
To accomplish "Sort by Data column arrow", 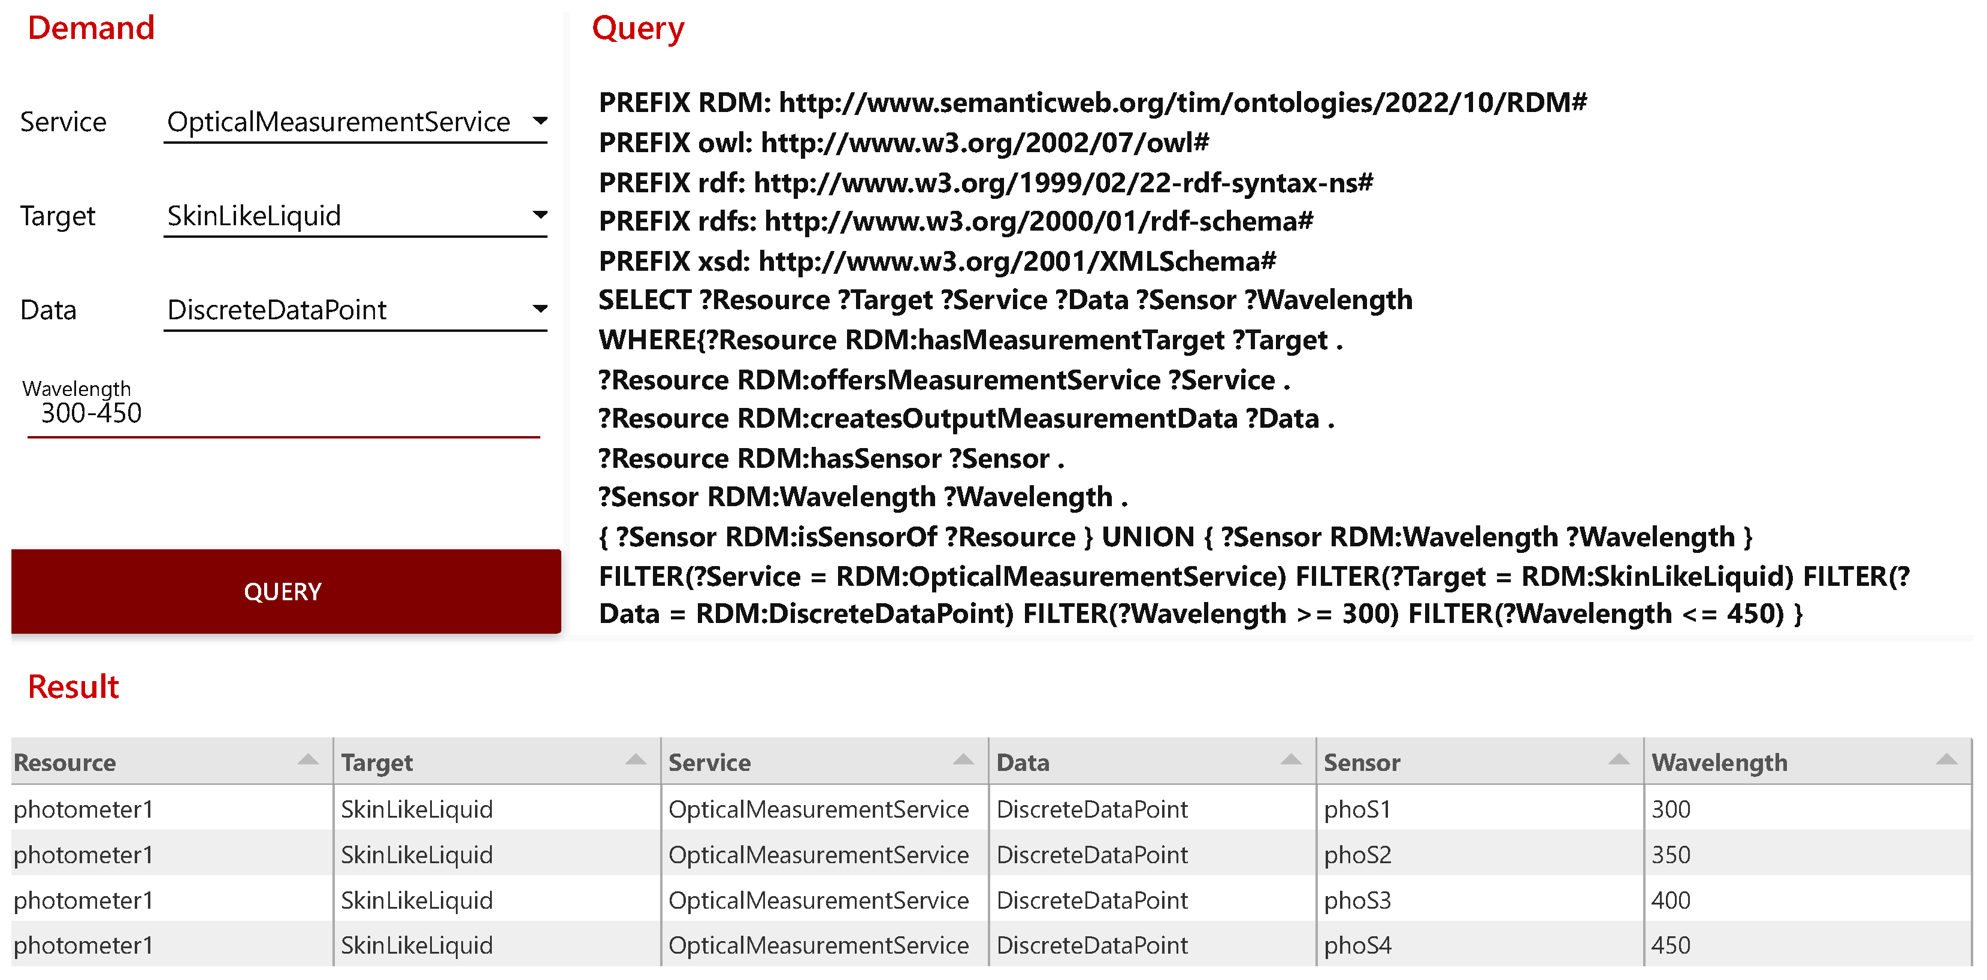I will [1290, 760].
